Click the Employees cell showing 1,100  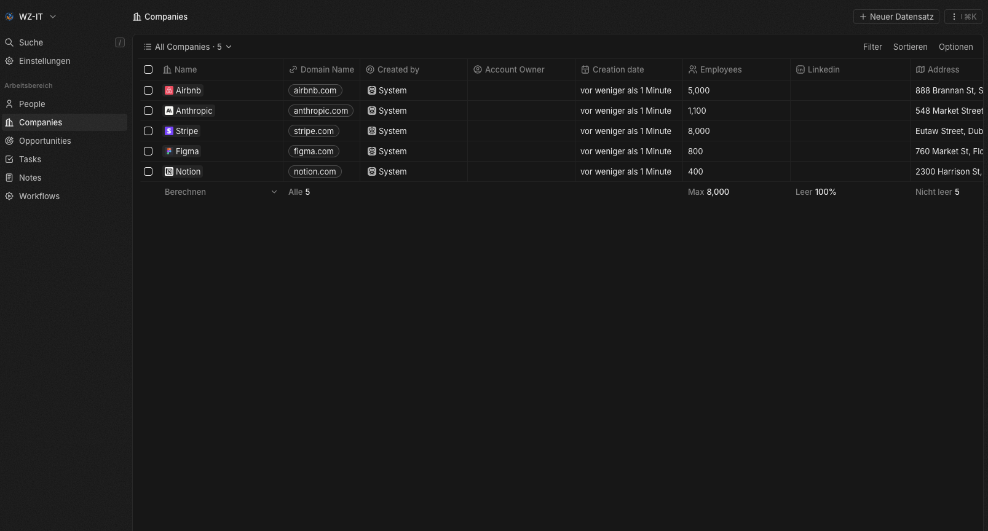[737, 111]
